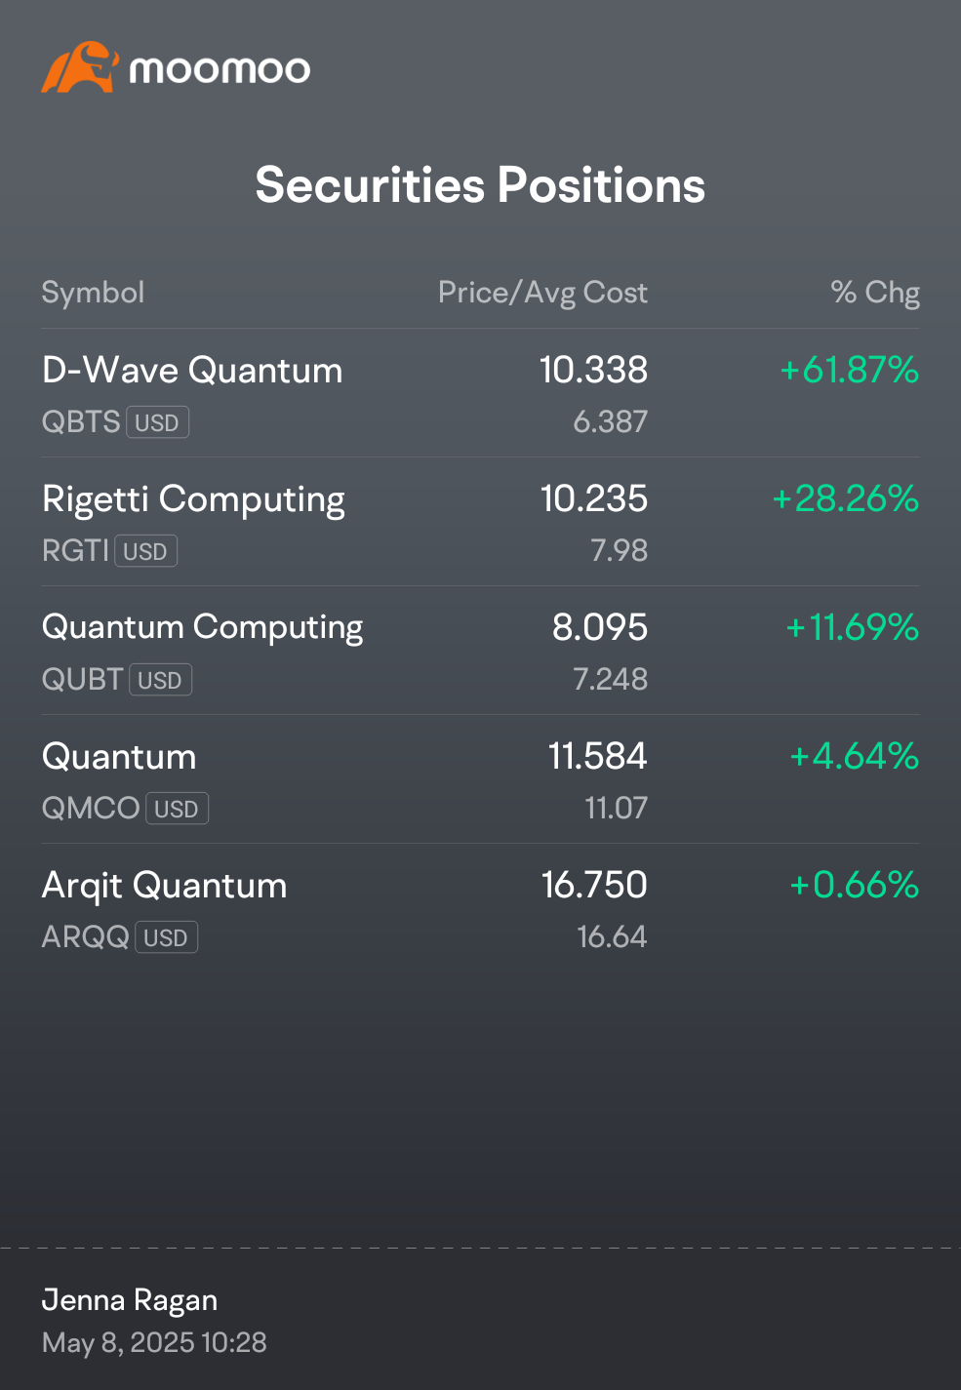
Task: Click the Securities Positions title
Action: (x=480, y=185)
